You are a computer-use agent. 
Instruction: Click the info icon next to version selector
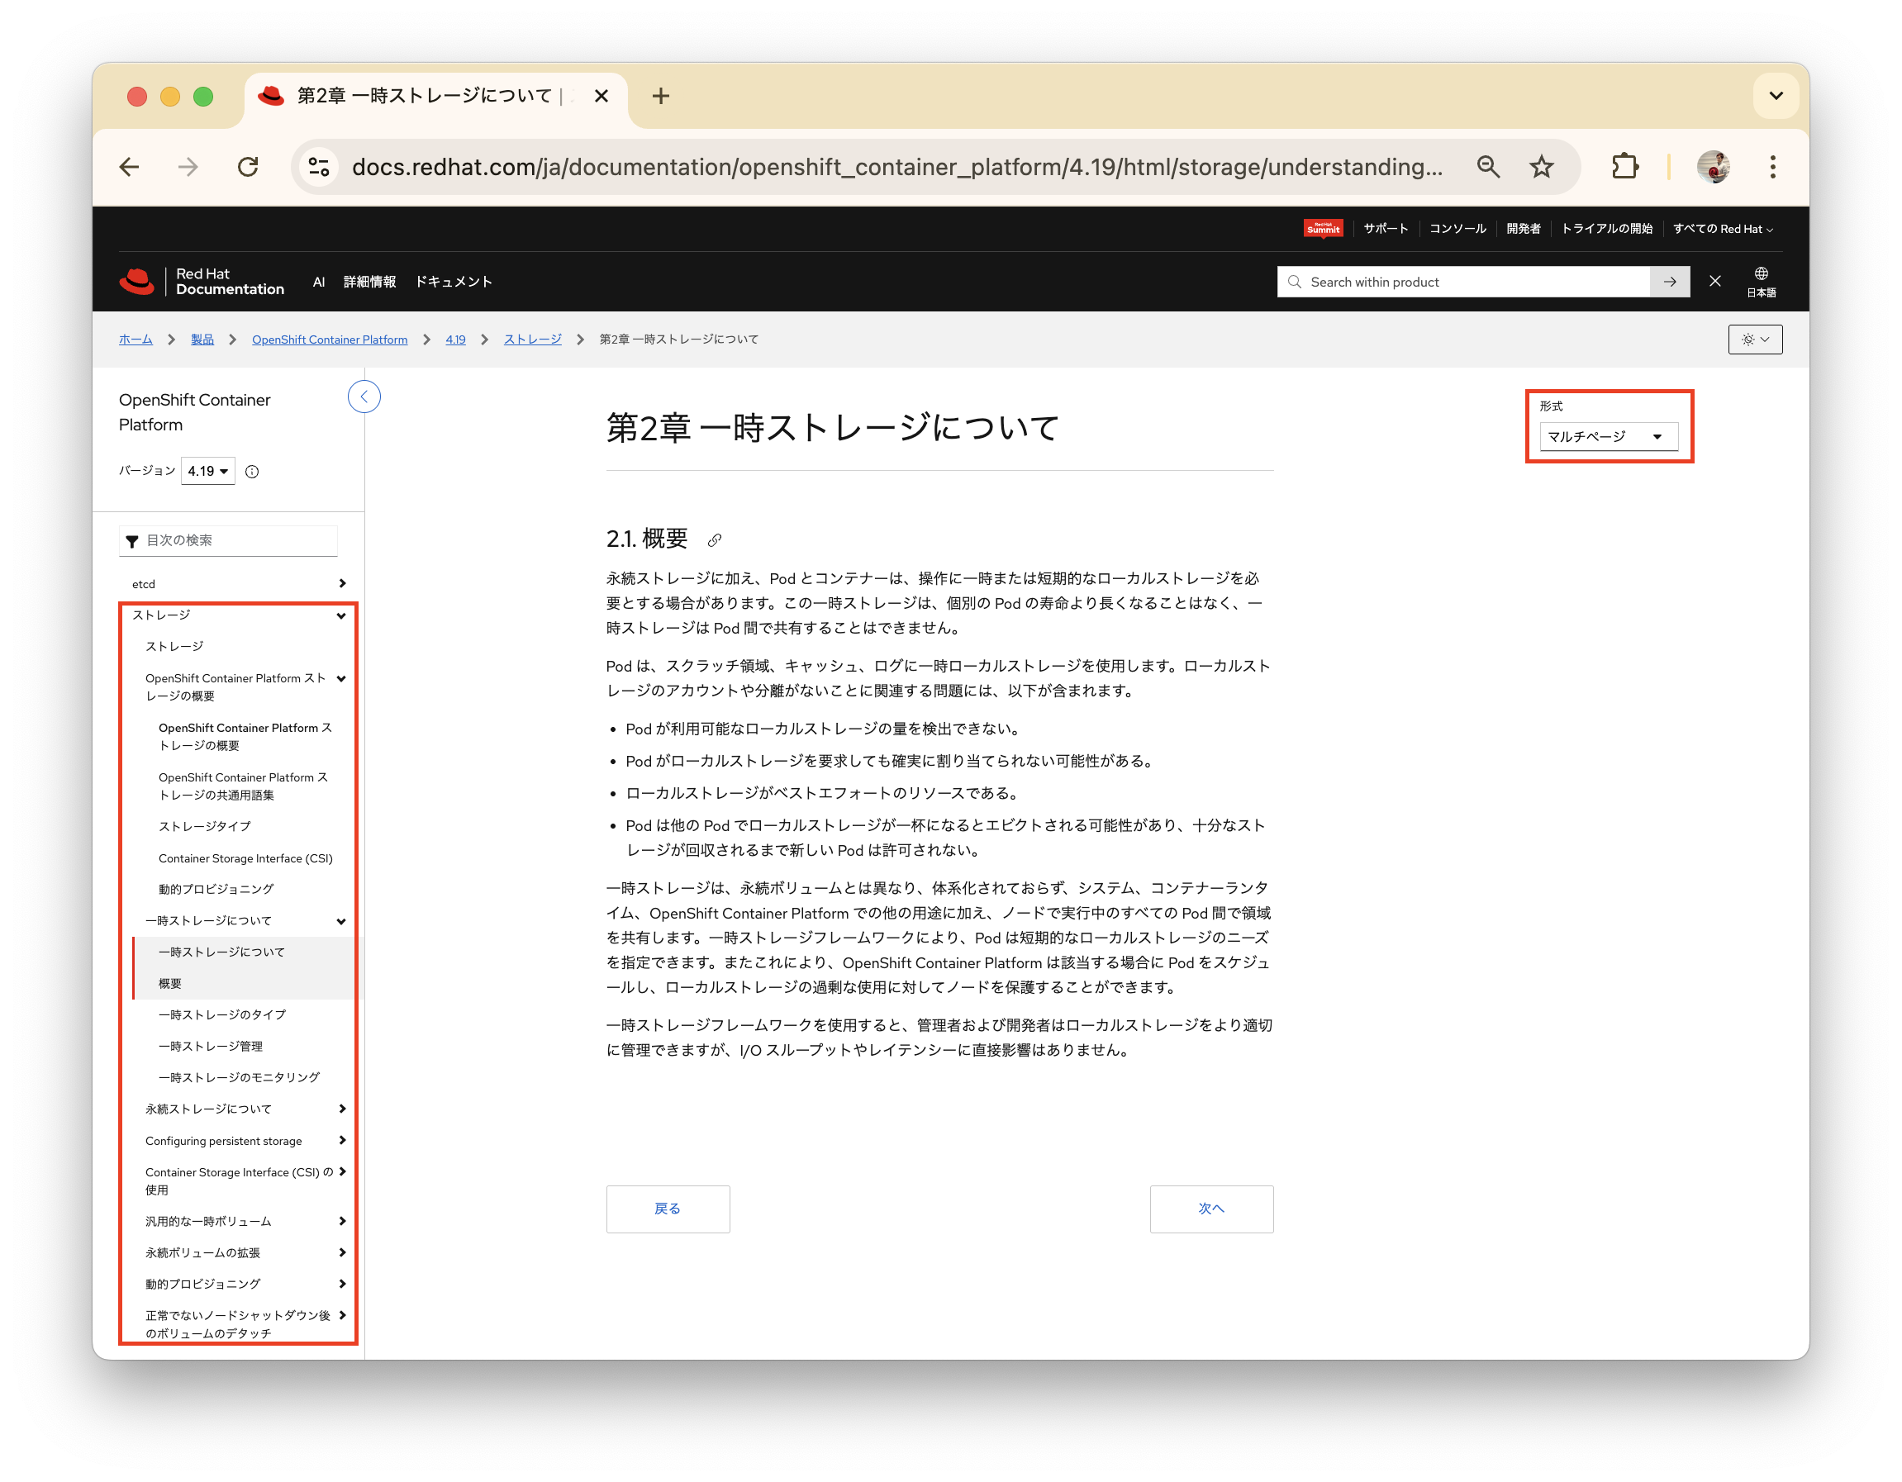(252, 471)
